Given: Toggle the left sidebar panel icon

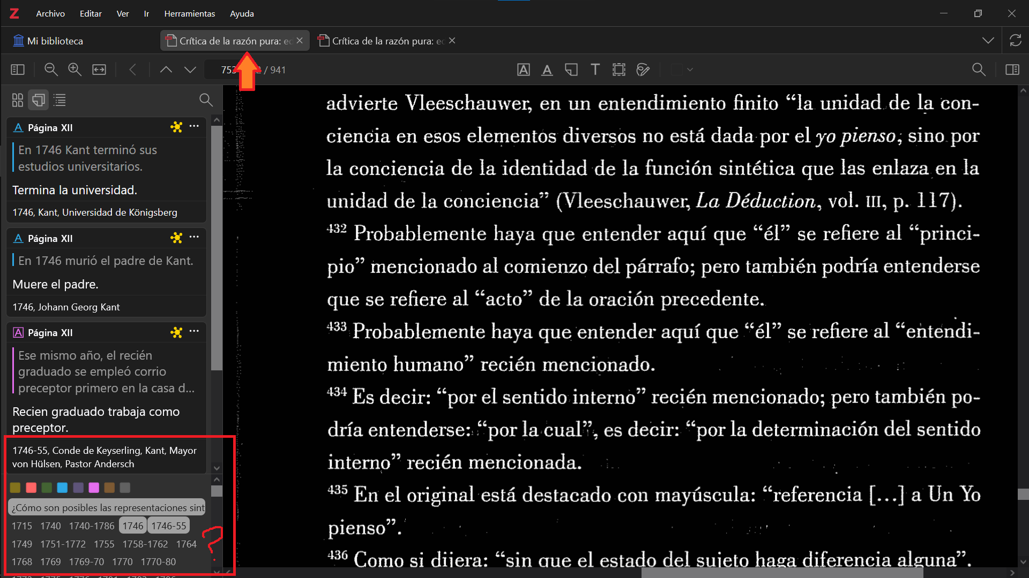Looking at the screenshot, I should click(18, 70).
